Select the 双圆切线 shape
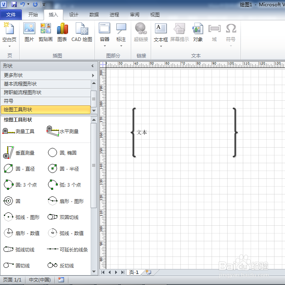The width and height of the screenshot is (285, 285). pyautogui.click(x=63, y=217)
